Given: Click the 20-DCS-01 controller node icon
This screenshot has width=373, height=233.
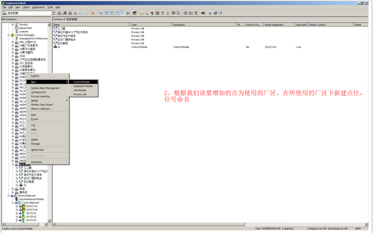Looking at the screenshot, I should pos(23,206).
